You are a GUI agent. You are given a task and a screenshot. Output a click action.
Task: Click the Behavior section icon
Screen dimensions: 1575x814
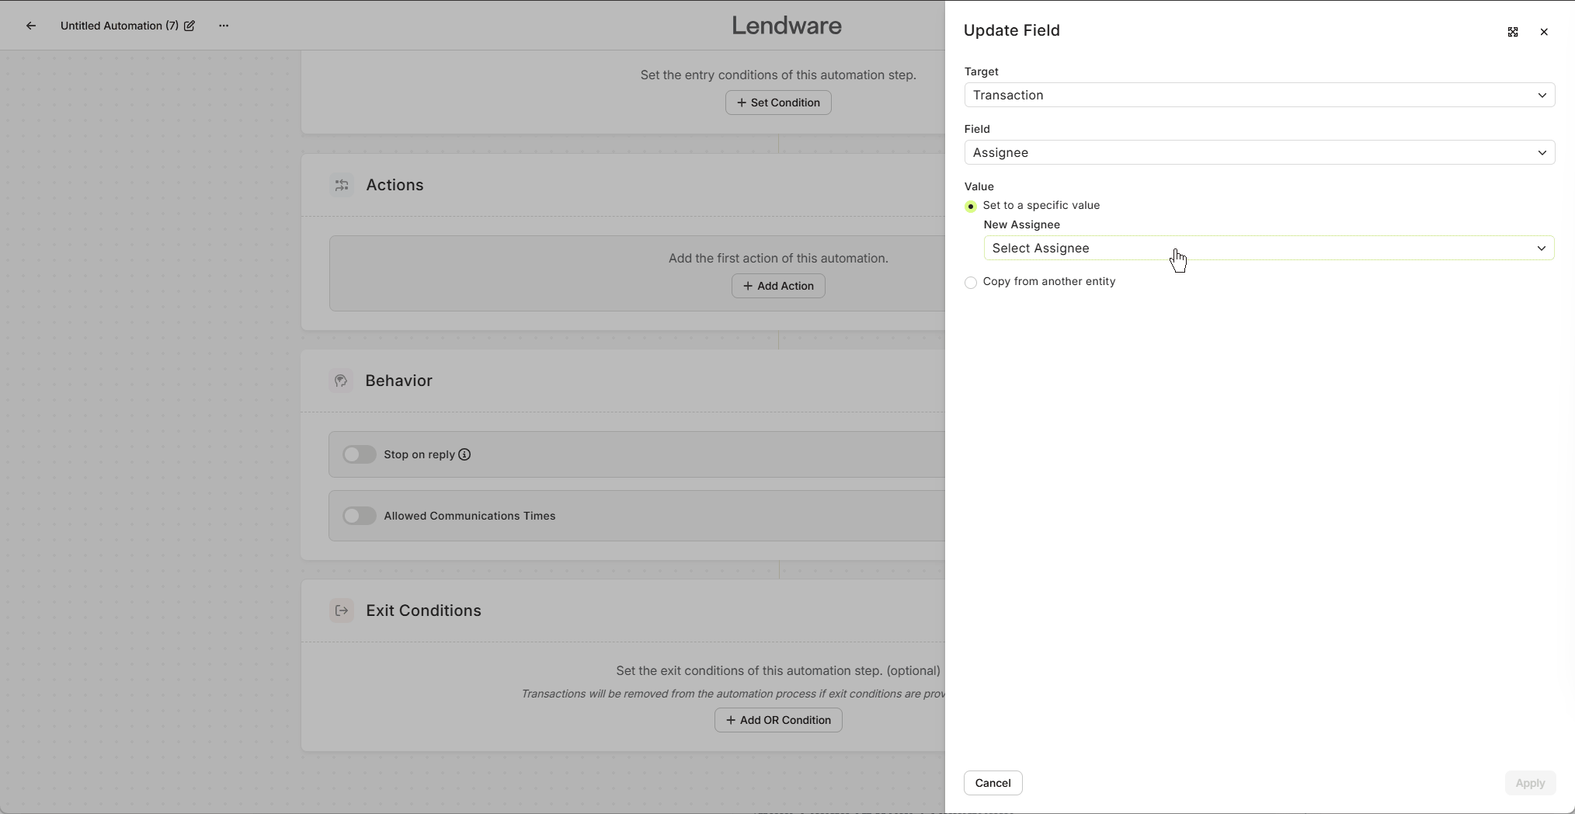point(342,381)
